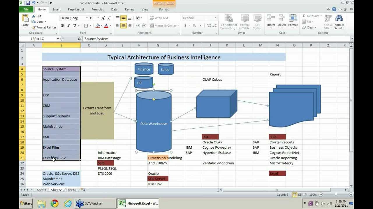Viewport: 373px width, 209px height.
Task: Adjust the zoom level slider
Action: pyautogui.click(x=336, y=194)
